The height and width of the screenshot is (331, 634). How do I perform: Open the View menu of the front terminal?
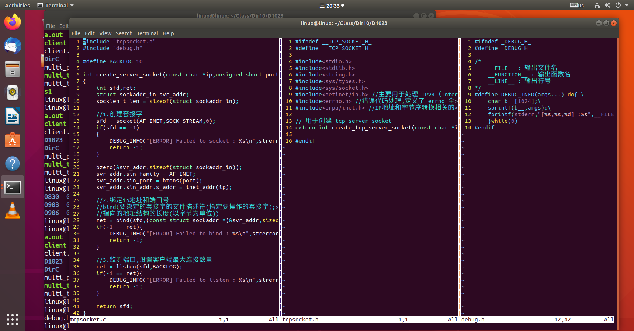click(x=105, y=33)
